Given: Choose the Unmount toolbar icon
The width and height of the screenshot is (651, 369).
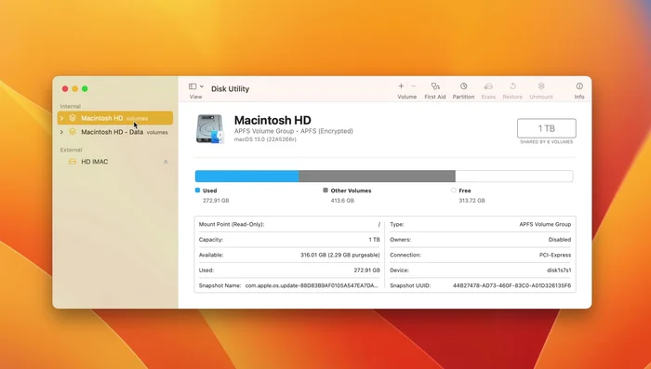Looking at the screenshot, I should coord(541,86).
